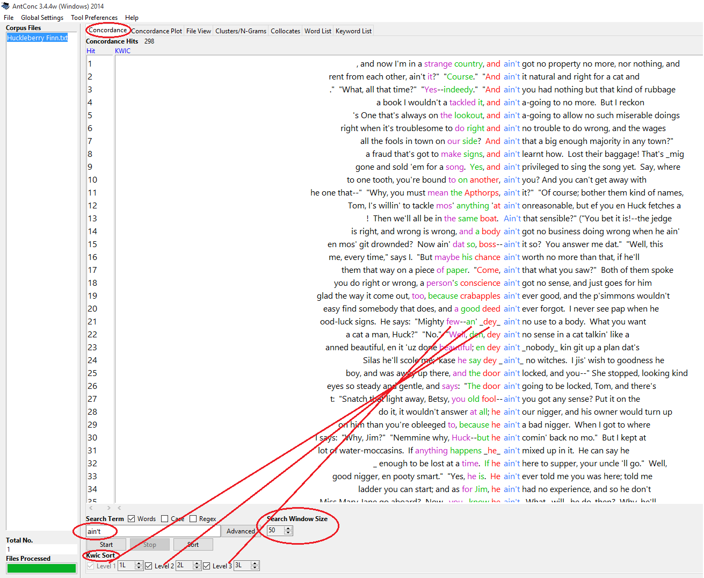Increase Search Window Size with up arrow
This screenshot has width=704, height=578.
click(288, 528)
